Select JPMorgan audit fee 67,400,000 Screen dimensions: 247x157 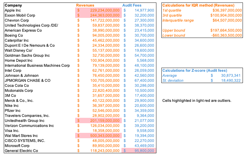pyautogui.click(x=144, y=81)
